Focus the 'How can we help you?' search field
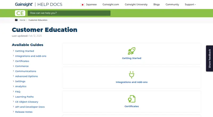The width and height of the screenshot is (213, 117). pyautogui.click(x=69, y=13)
